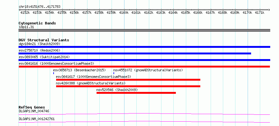This screenshot has width=279, height=126.
Task: Click the 4168k ruler position
Action: tap(223, 13)
